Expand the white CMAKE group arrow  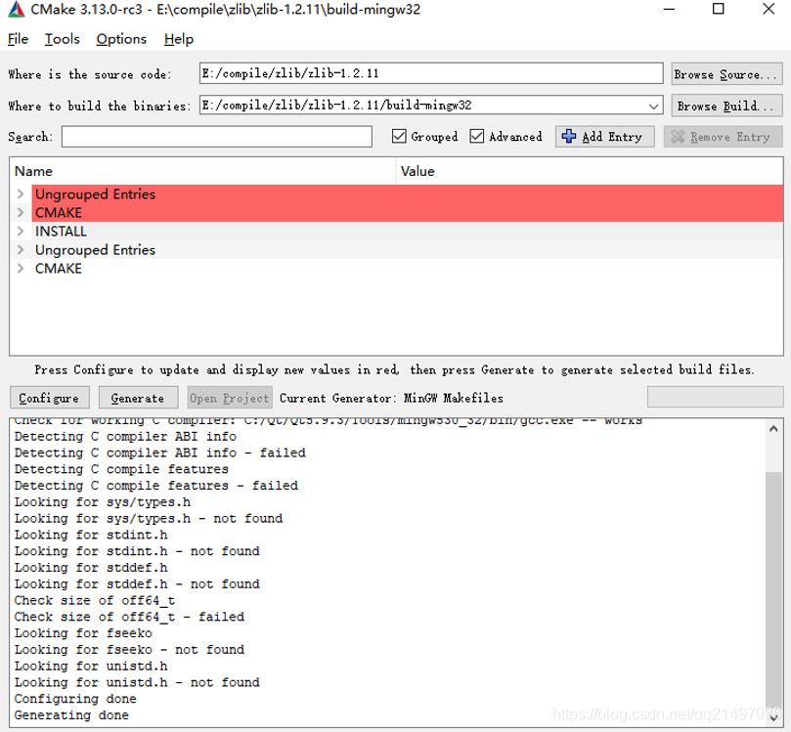point(21,268)
